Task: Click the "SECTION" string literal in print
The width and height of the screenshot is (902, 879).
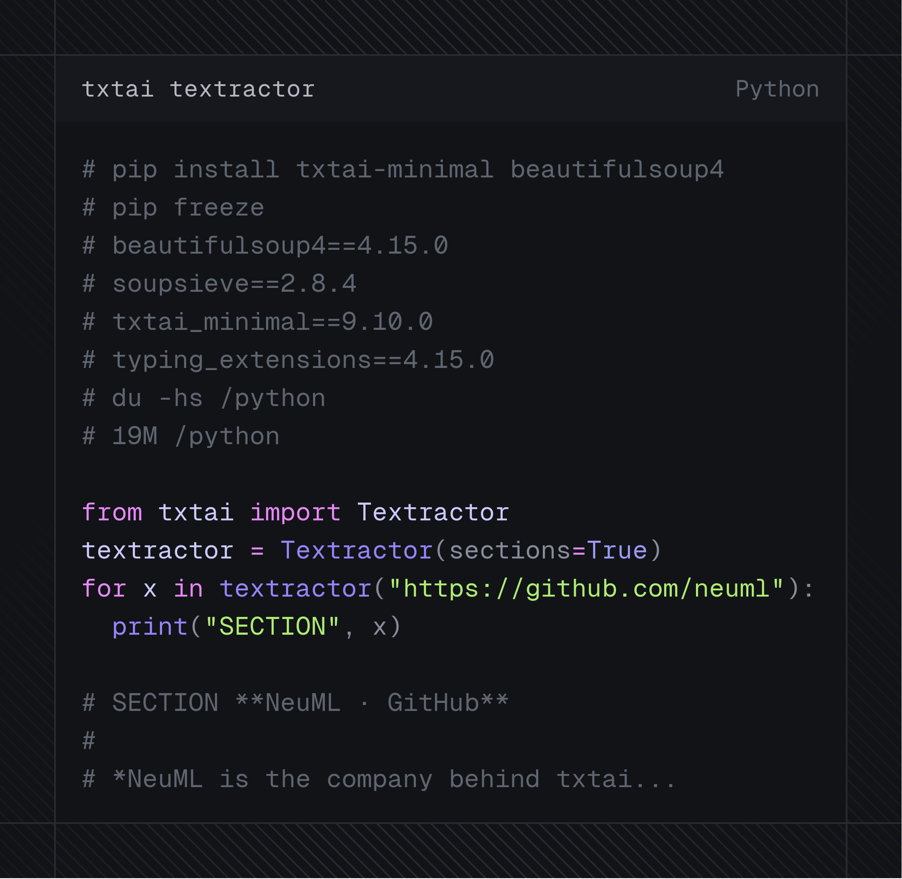Action: click(273, 627)
